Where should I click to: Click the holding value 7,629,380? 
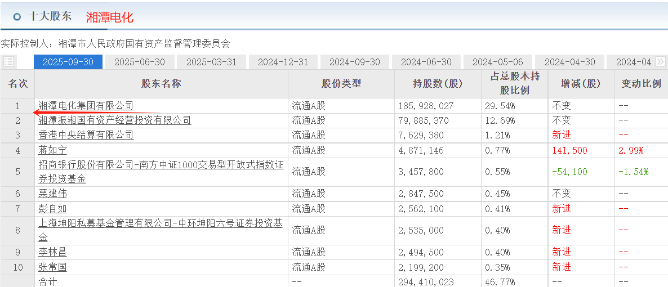click(421, 136)
